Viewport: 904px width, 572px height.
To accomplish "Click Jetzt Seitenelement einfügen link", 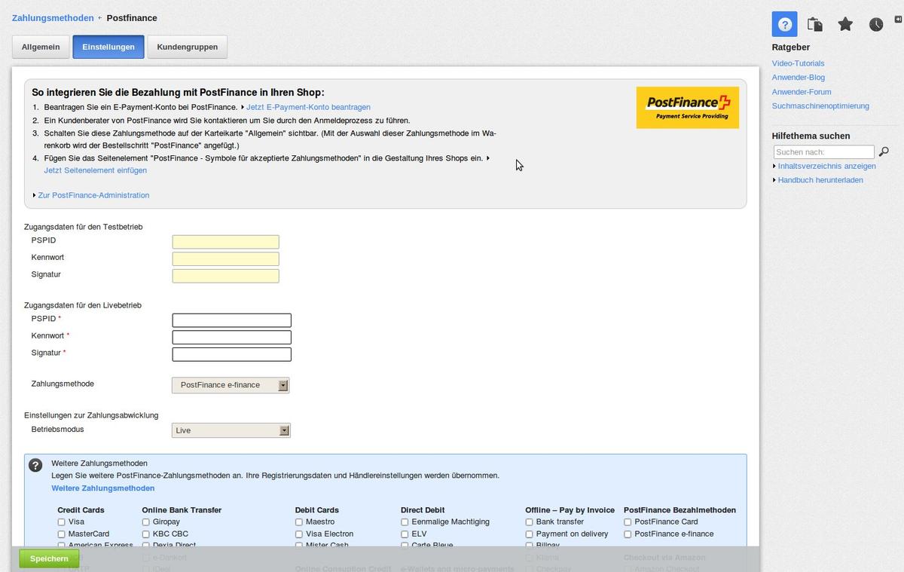I will pos(95,170).
